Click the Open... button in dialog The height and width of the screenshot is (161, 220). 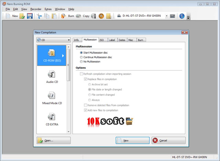(54, 140)
